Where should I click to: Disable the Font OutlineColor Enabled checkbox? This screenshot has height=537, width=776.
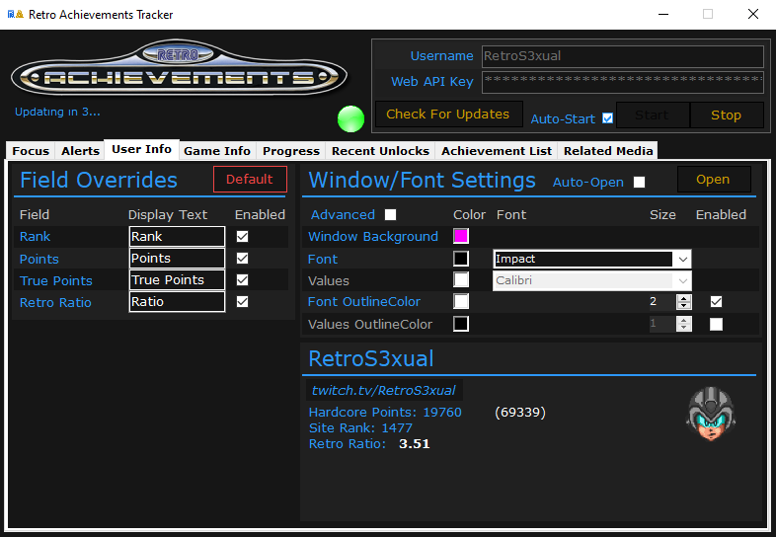tap(716, 302)
